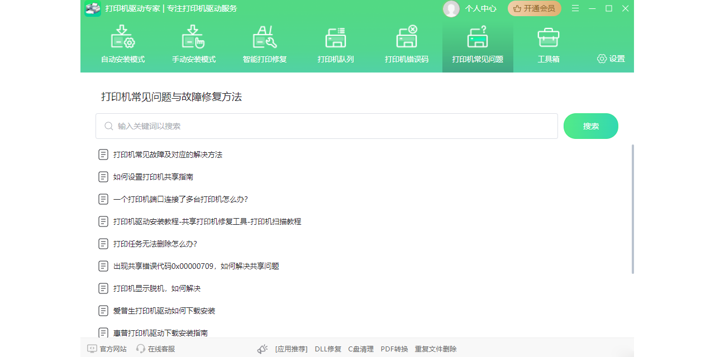Click the vertical scrollbar in article list
715x357 pixels.
pos(633,209)
